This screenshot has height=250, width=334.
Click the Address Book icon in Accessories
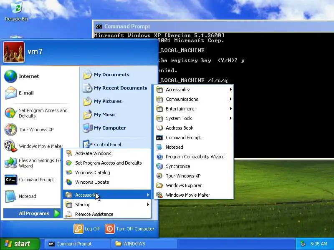click(159, 128)
